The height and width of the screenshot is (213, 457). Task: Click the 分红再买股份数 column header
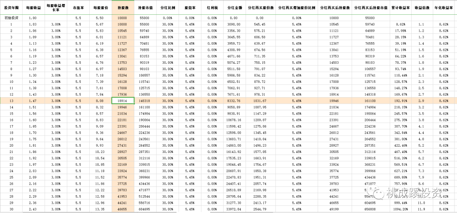pos(260,8)
